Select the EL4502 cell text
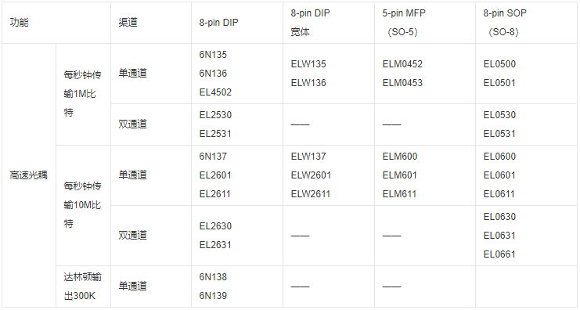This screenshot has width=580, height=310. click(215, 92)
